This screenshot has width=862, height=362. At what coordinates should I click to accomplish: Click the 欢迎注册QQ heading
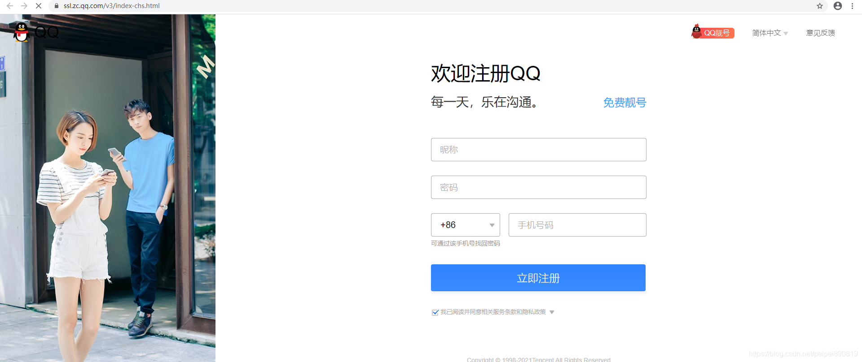point(485,73)
